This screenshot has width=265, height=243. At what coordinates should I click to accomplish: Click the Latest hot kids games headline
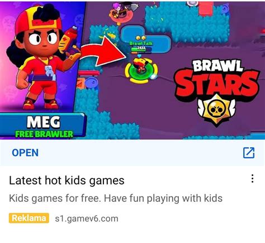point(67,181)
